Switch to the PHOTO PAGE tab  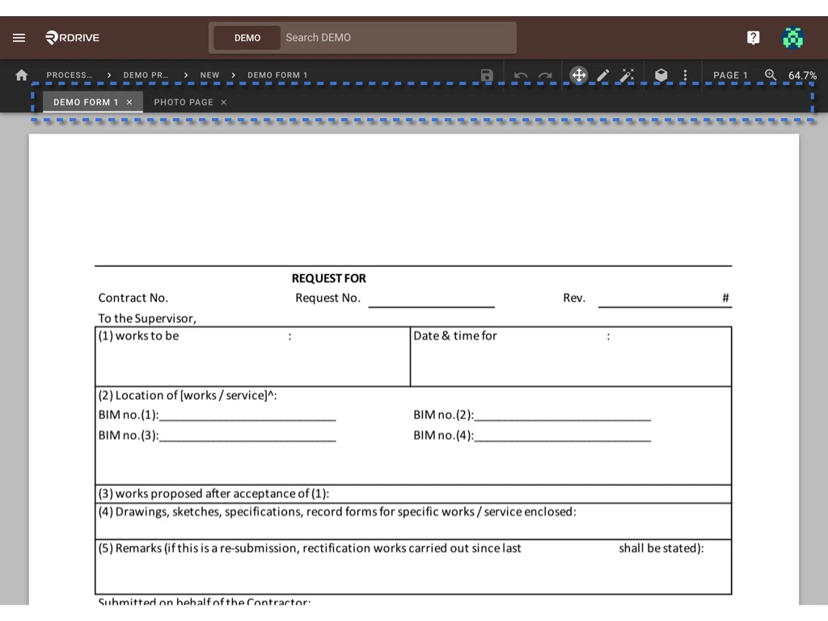[184, 102]
